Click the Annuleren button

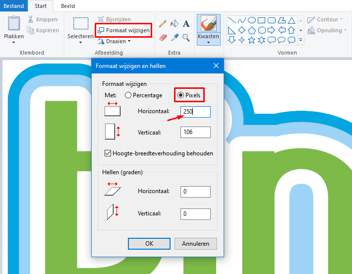tap(195, 244)
